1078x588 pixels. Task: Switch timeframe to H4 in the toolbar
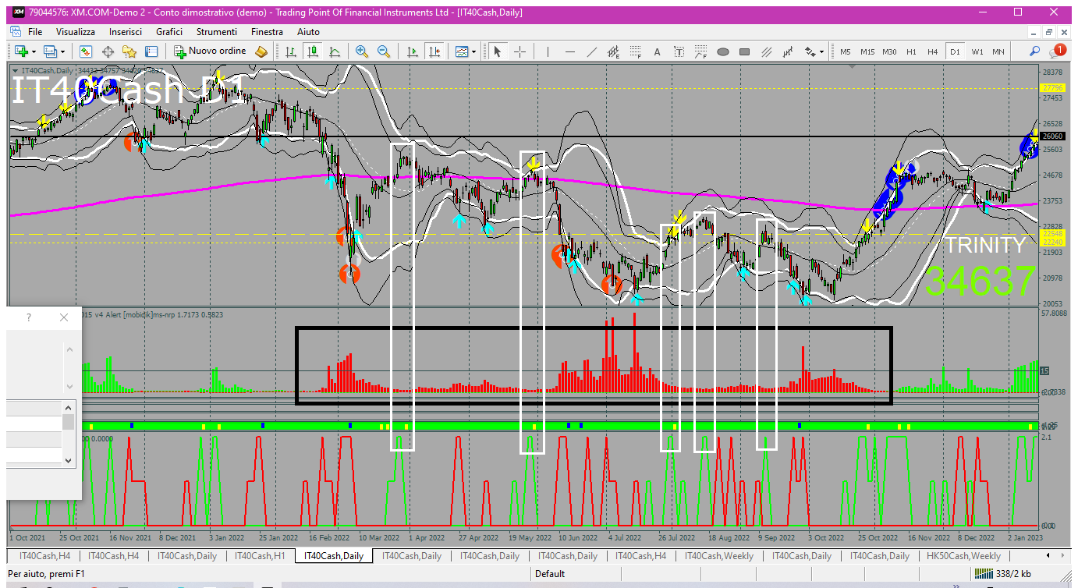pos(932,51)
